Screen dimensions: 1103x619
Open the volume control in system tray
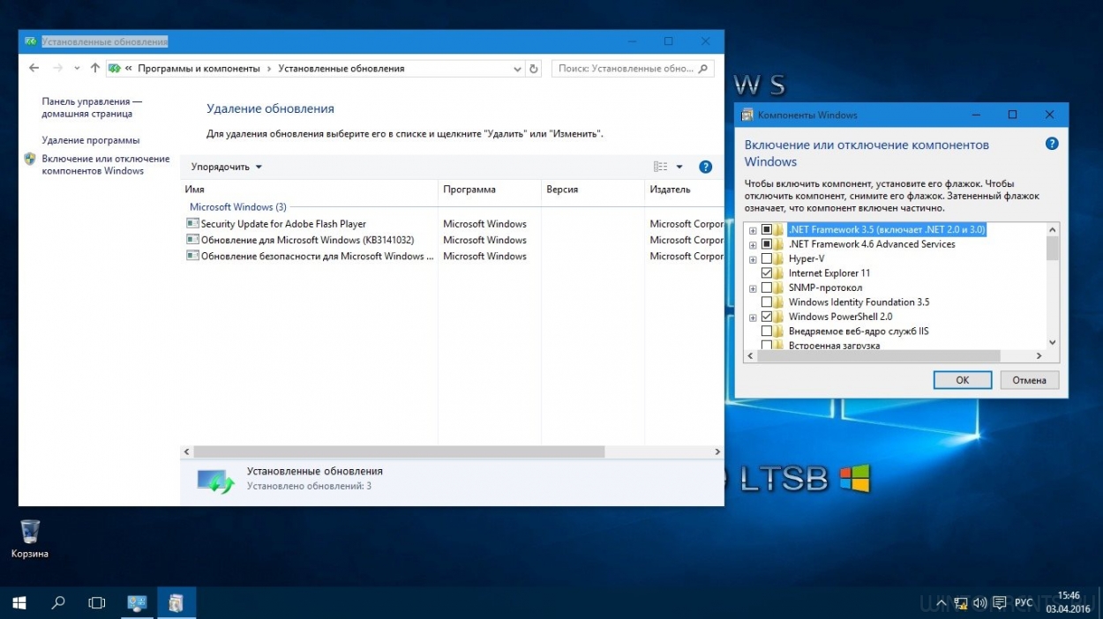click(x=980, y=603)
